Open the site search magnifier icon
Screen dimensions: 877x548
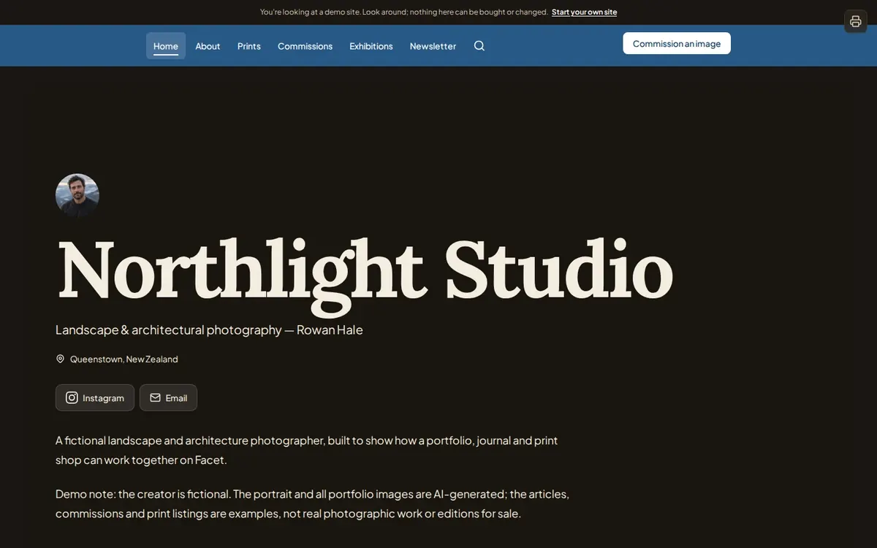click(x=479, y=45)
